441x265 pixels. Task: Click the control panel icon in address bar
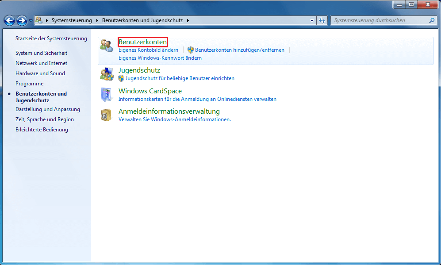tap(39, 20)
